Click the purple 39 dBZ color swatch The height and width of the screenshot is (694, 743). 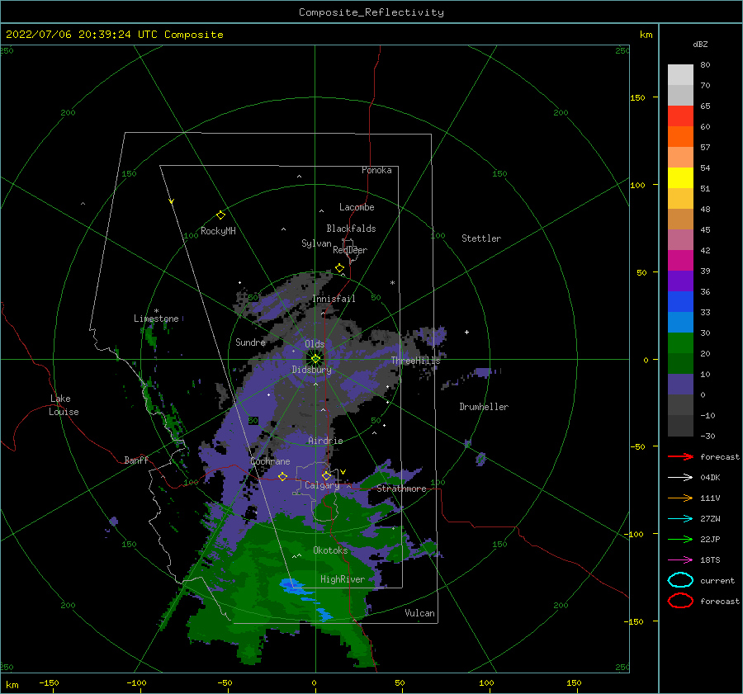680,281
